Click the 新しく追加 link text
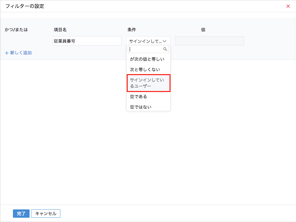Screen dimensions: 296x222 (21, 53)
